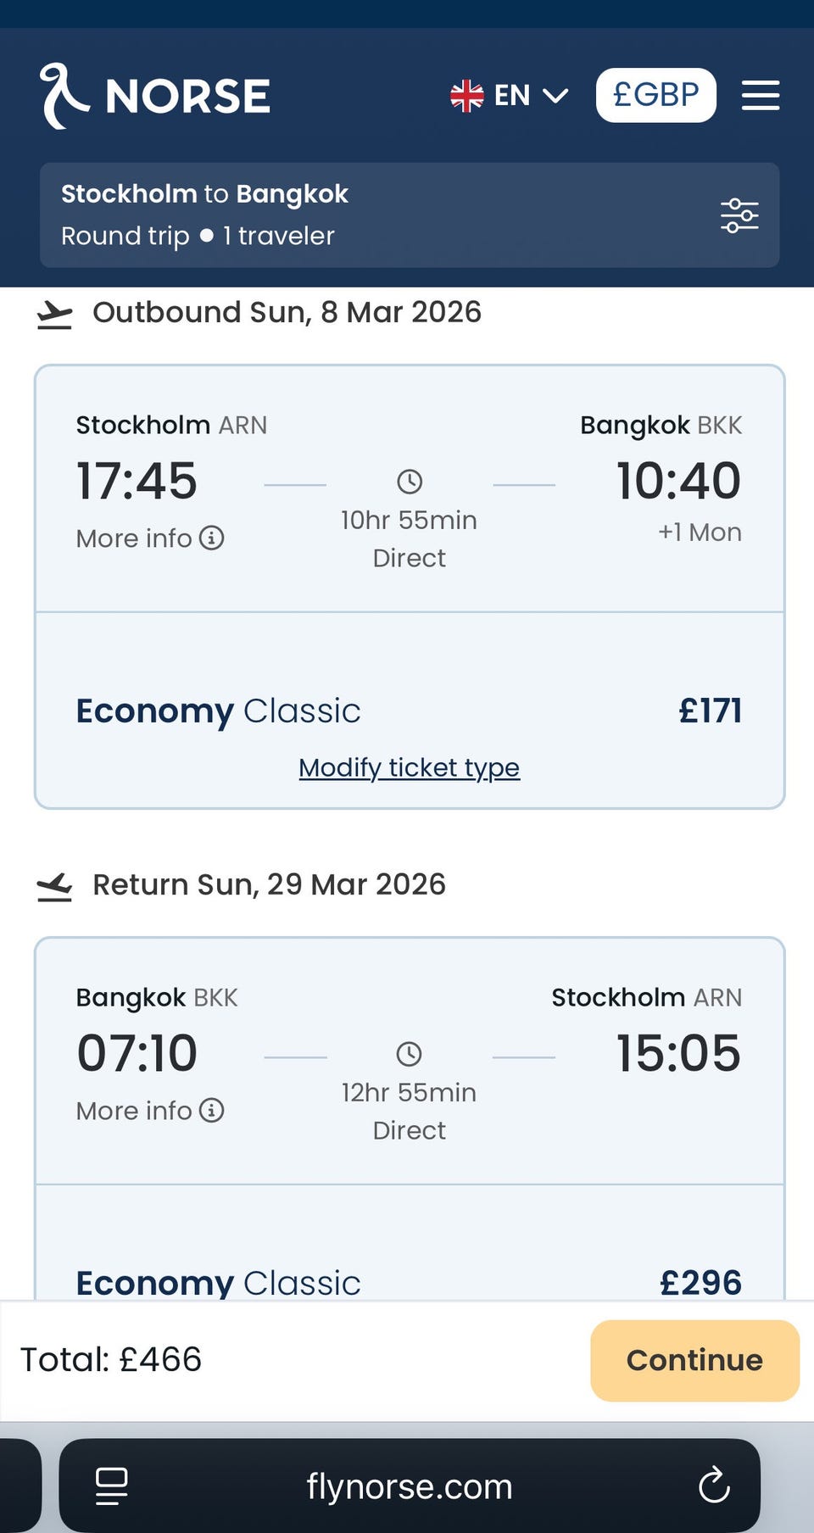Tap the flynorse.com address bar
814x1533 pixels.
(409, 1486)
